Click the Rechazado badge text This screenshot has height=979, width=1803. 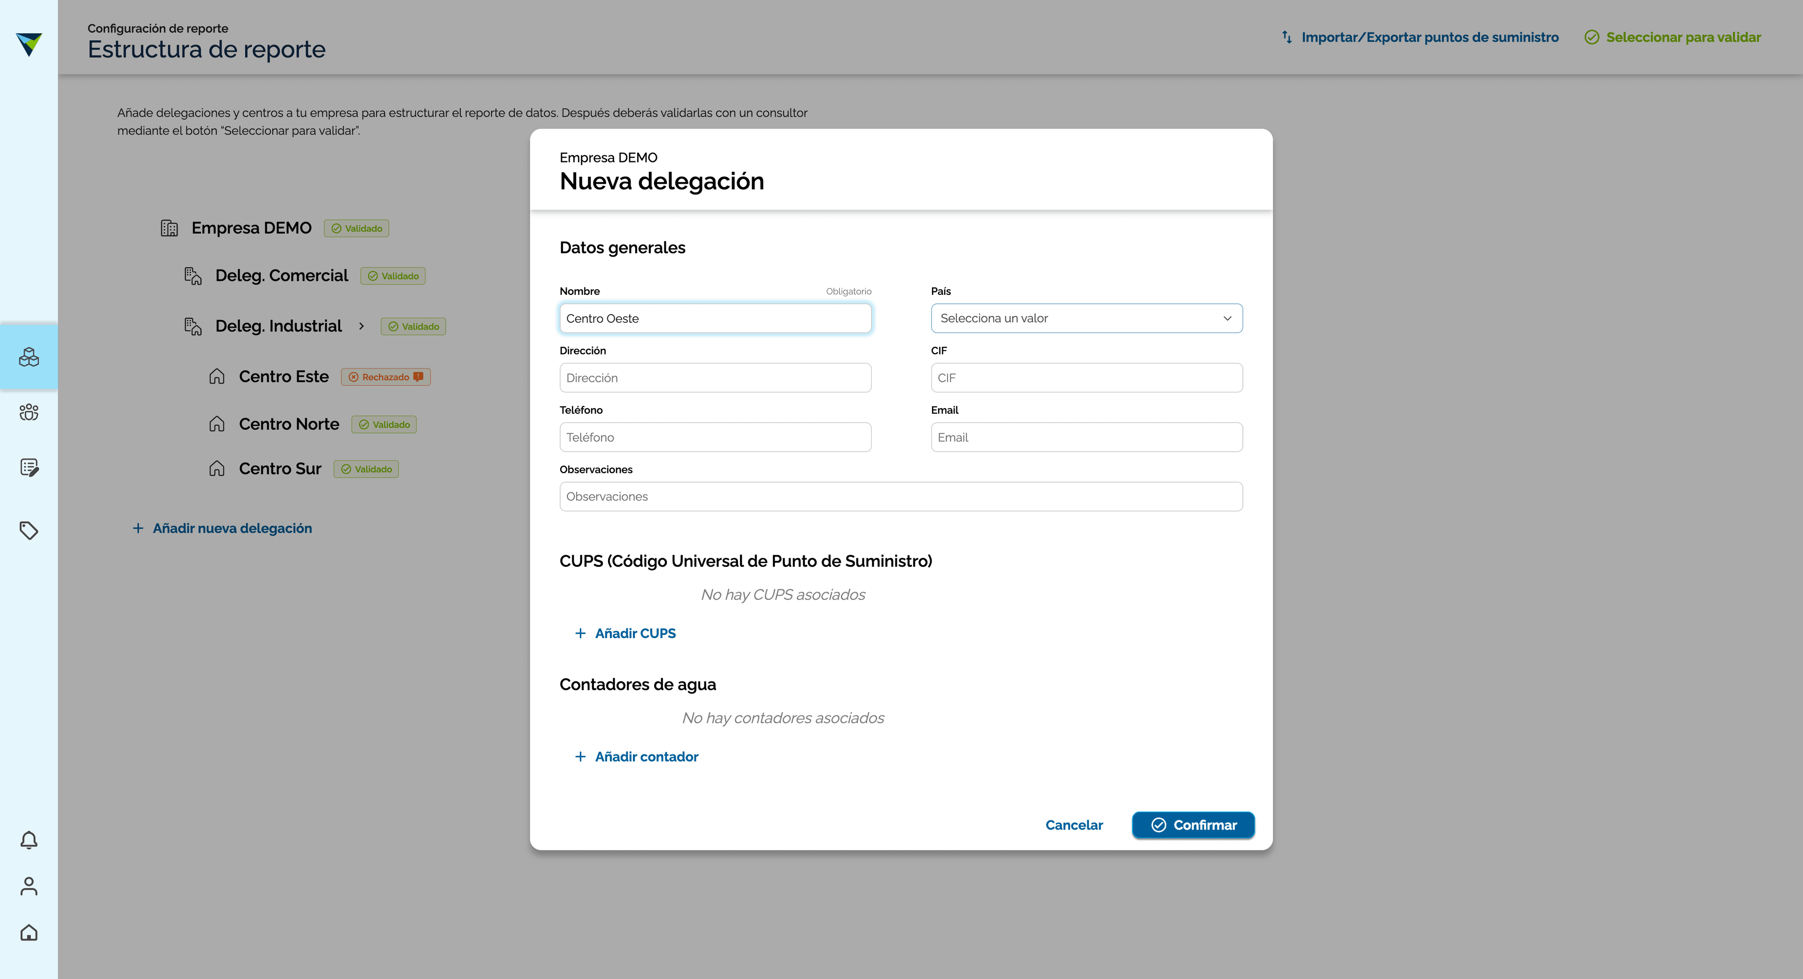385,377
